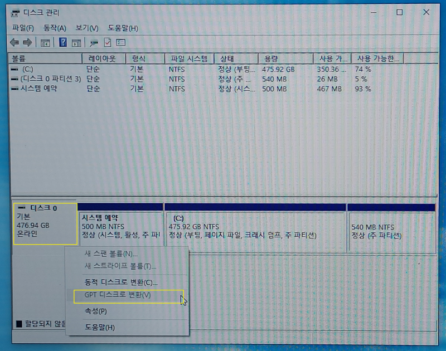Click the show/hide console tree icon

coord(45,43)
